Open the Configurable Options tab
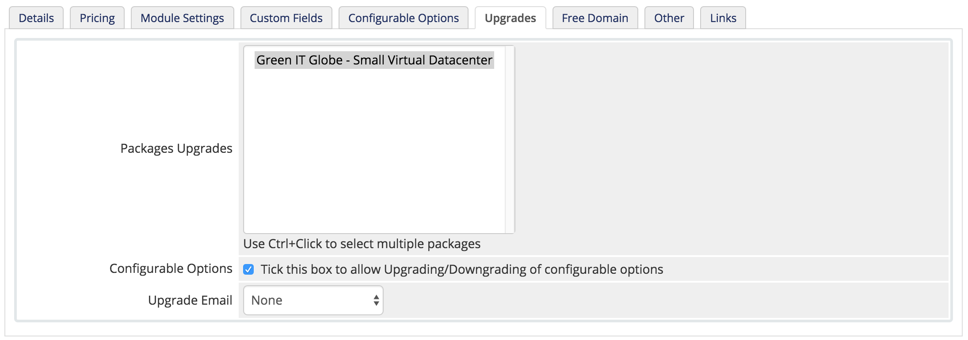968x340 pixels. tap(403, 18)
